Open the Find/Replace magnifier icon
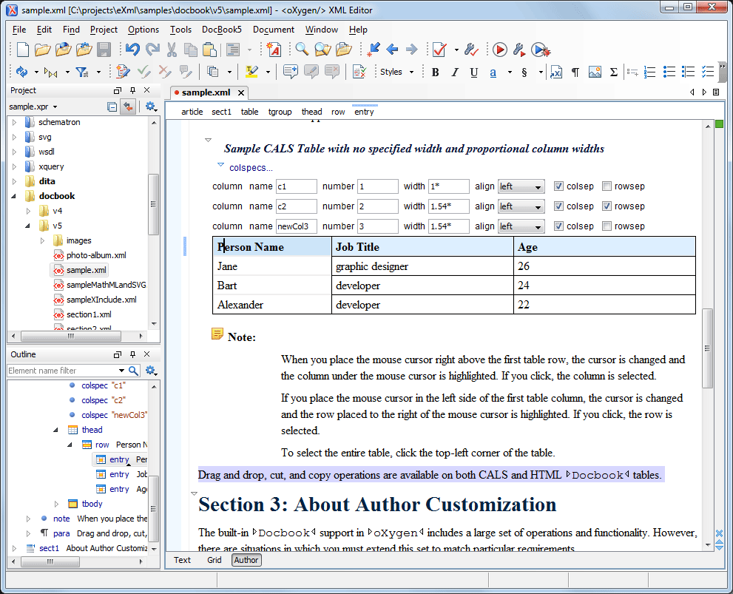This screenshot has height=594, width=733. pyautogui.click(x=302, y=49)
